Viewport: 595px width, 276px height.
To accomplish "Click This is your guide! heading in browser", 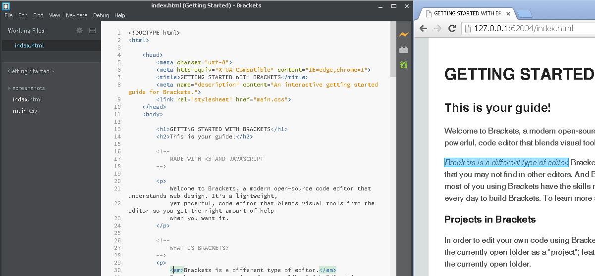I will [497, 108].
